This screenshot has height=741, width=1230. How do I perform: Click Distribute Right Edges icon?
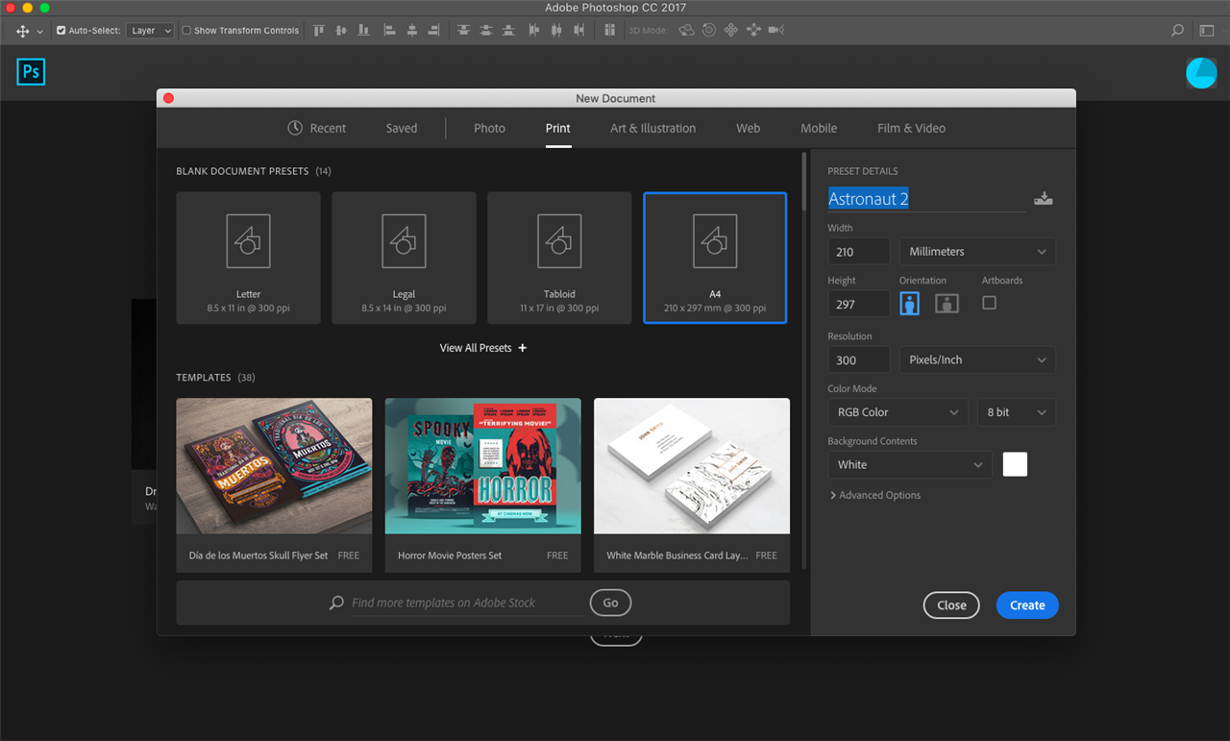(579, 31)
